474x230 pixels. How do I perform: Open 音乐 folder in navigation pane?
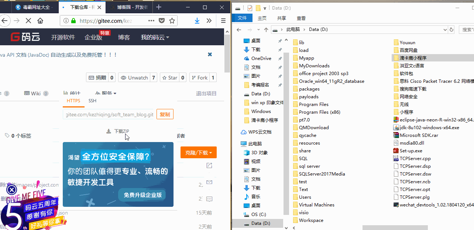click(252, 197)
